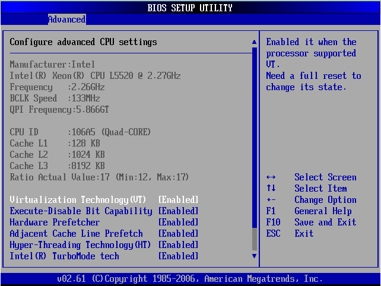The image size is (381, 286).
Task: Change TurboMode tech [Enabled] value
Action: coord(179,256)
